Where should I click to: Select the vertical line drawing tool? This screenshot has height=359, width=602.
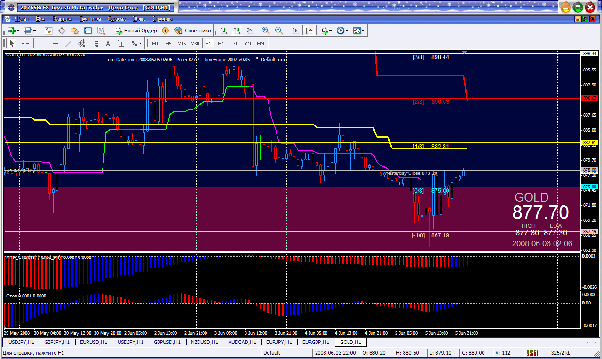(x=42, y=43)
